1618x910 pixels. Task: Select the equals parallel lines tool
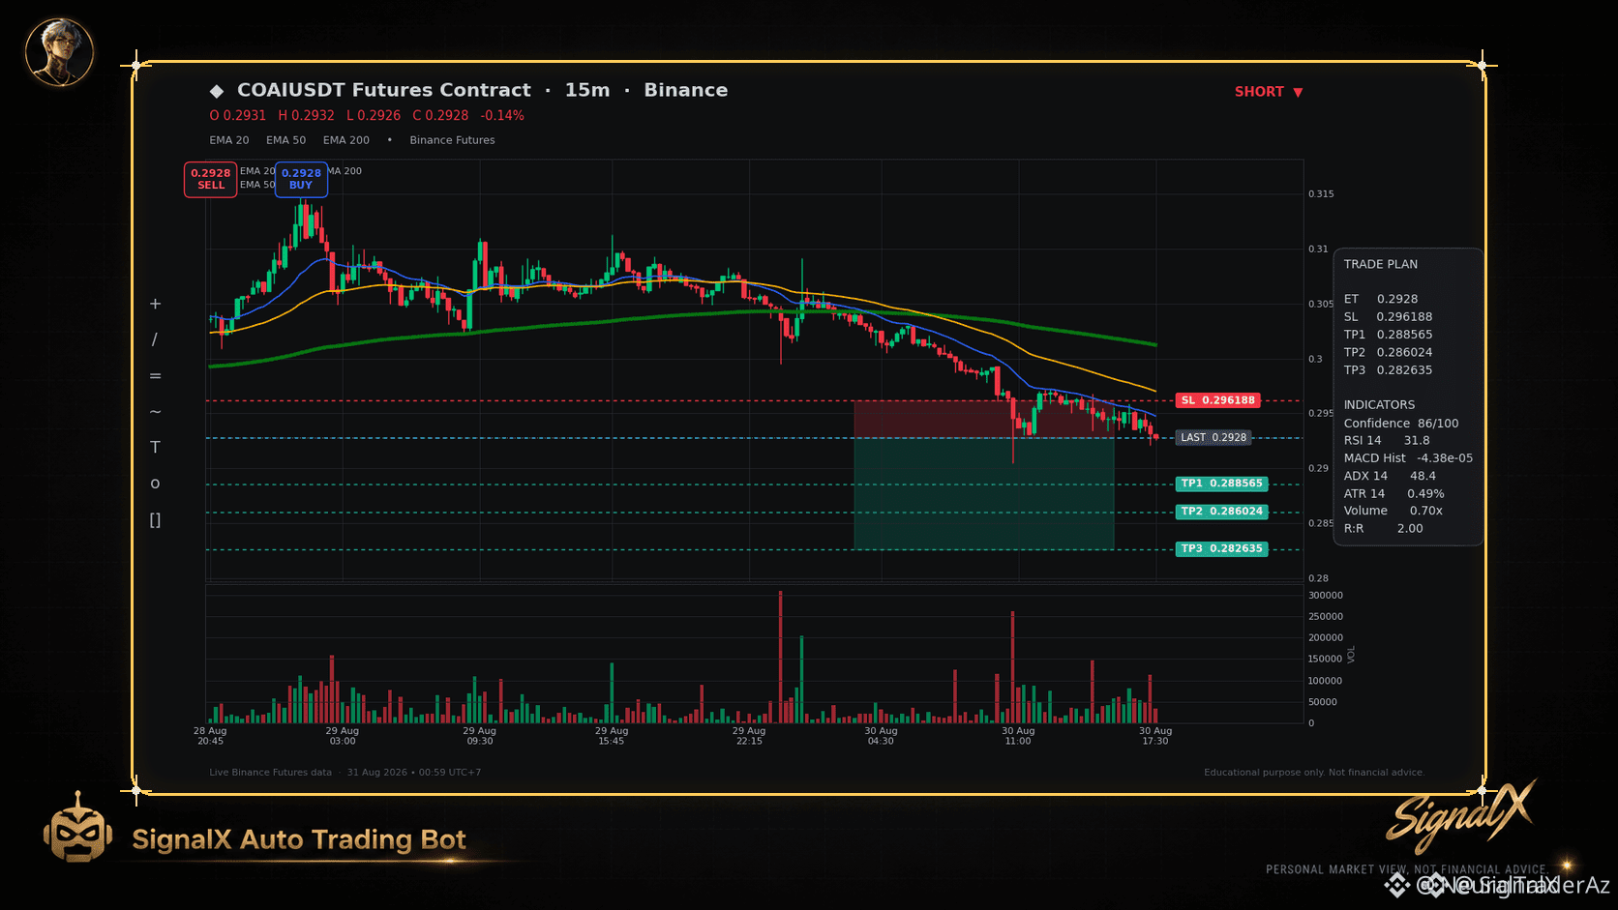(155, 375)
